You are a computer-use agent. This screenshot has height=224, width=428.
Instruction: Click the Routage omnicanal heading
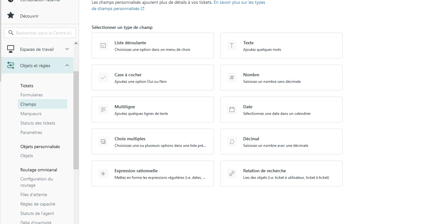(39, 170)
